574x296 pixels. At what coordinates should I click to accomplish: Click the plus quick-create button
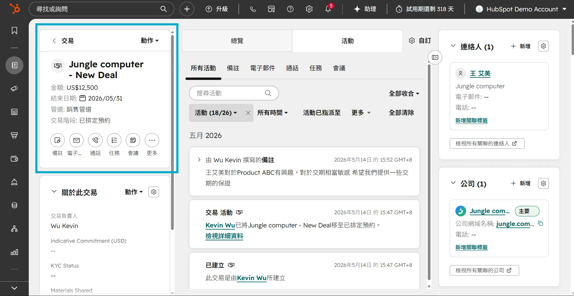coord(187,9)
